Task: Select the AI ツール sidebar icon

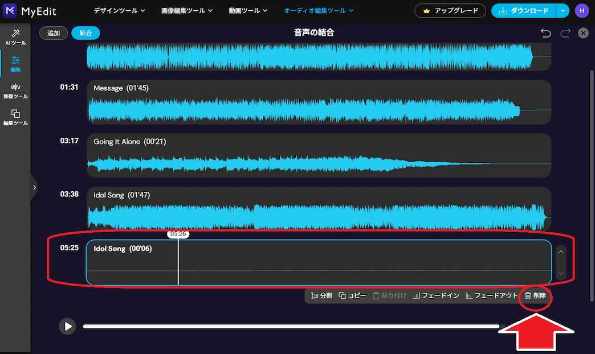Action: point(15,38)
